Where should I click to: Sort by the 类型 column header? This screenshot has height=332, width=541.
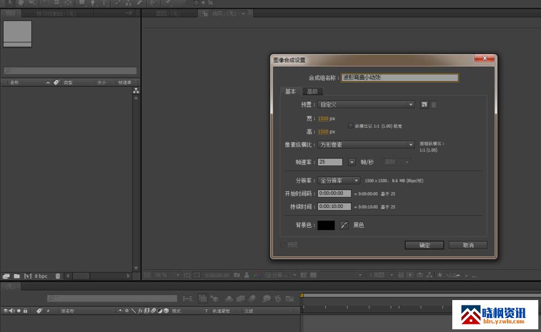(68, 82)
